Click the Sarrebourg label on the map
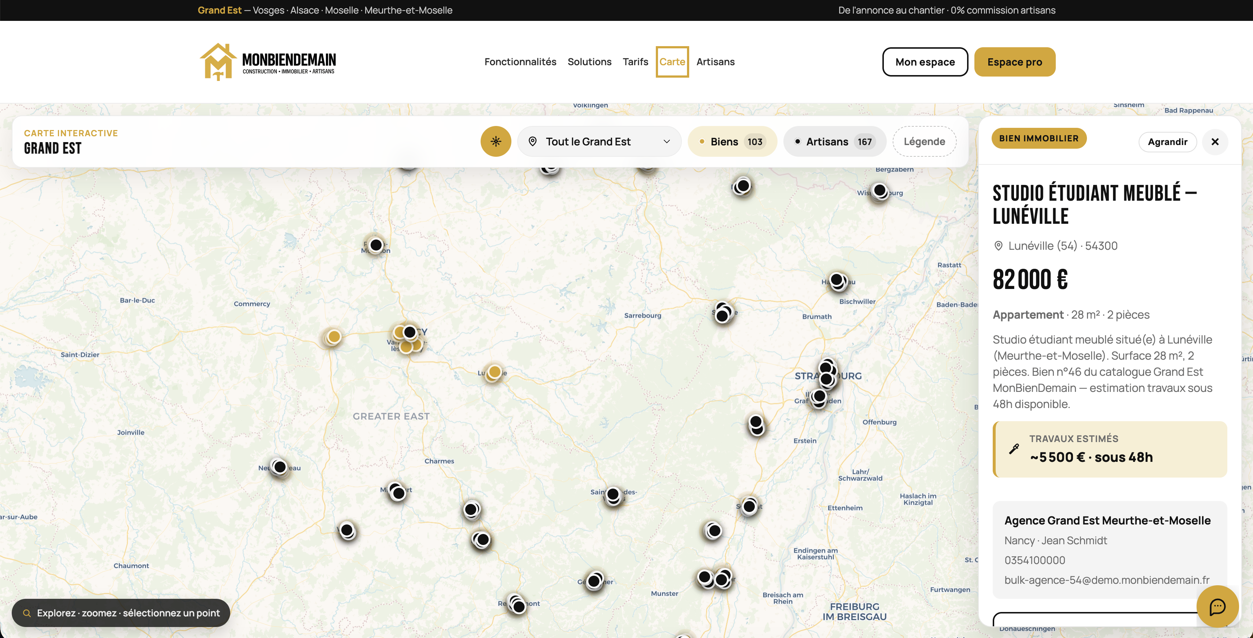Viewport: 1253px width, 638px height. pyautogui.click(x=643, y=315)
